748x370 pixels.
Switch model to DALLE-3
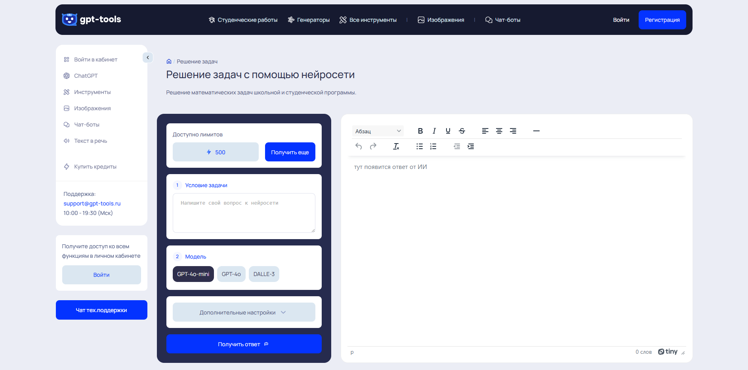pyautogui.click(x=264, y=274)
